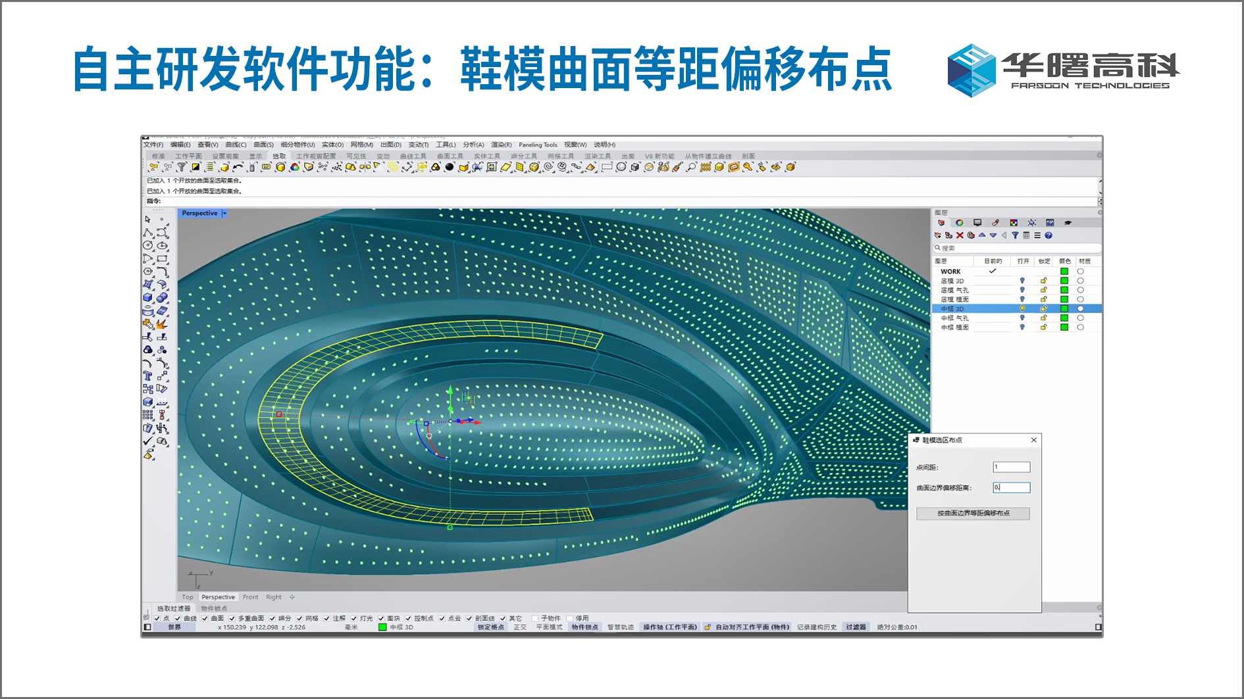
Task: Click the 点间距 input field
Action: [x=1011, y=468]
